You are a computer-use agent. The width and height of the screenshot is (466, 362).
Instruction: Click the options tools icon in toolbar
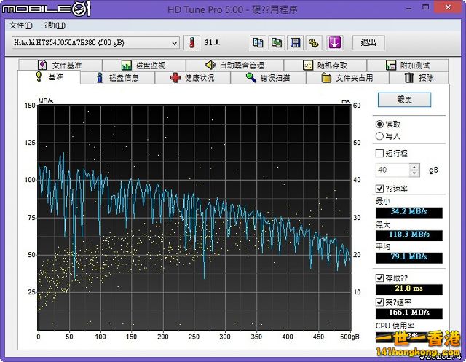tap(315, 42)
